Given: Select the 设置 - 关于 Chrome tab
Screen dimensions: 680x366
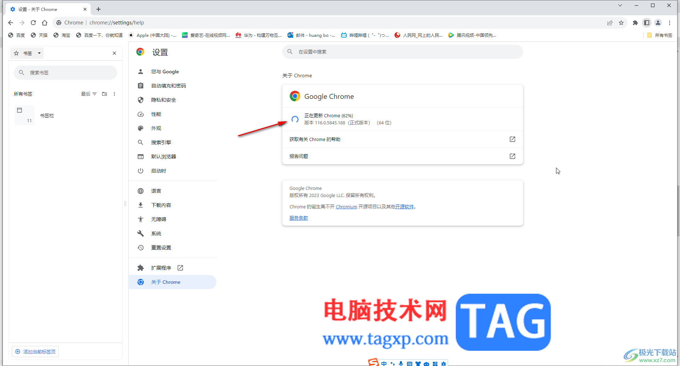Looking at the screenshot, I should click(x=48, y=9).
